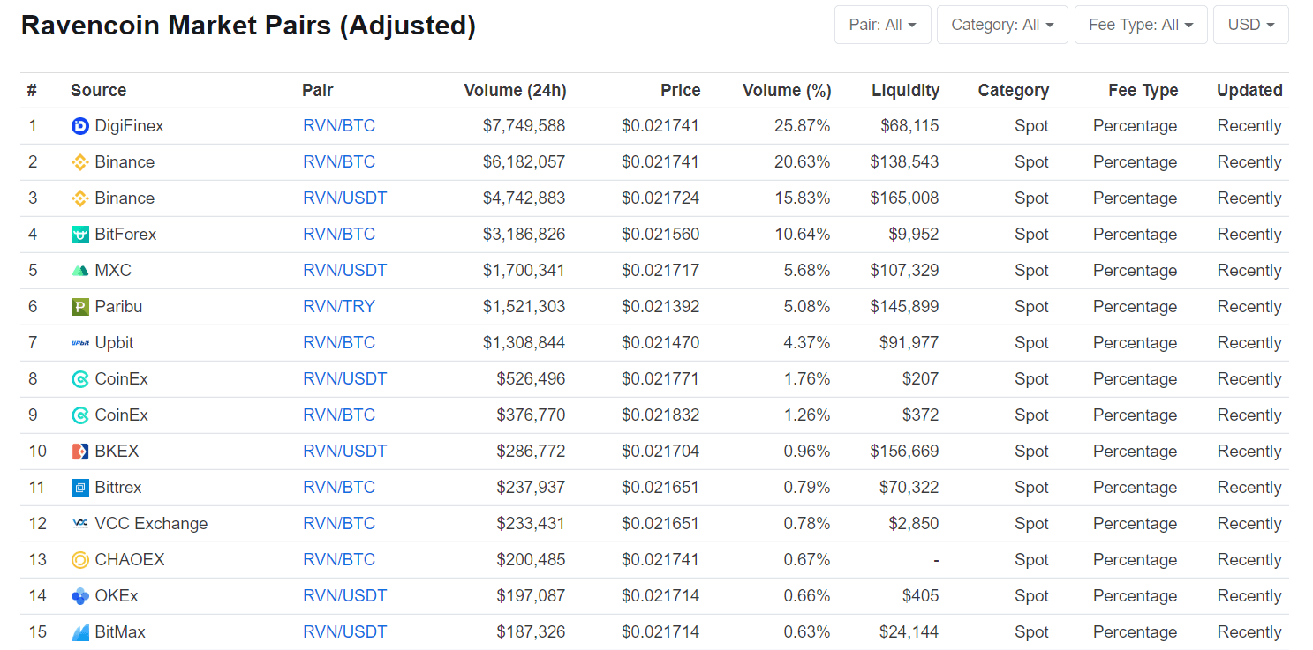The height and width of the screenshot is (650, 1313).
Task: Click the CHAOEX logo icon
Action: click(80, 560)
